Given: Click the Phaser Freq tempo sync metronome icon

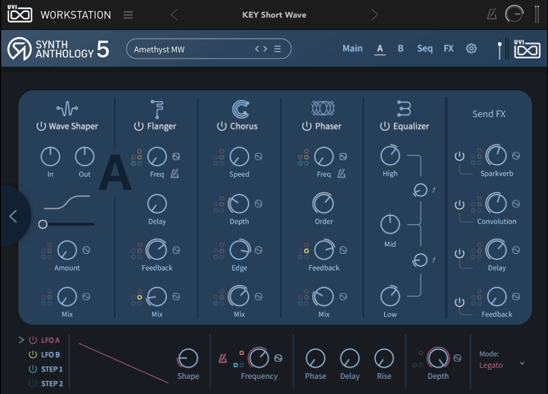Looking at the screenshot, I should point(341,174).
